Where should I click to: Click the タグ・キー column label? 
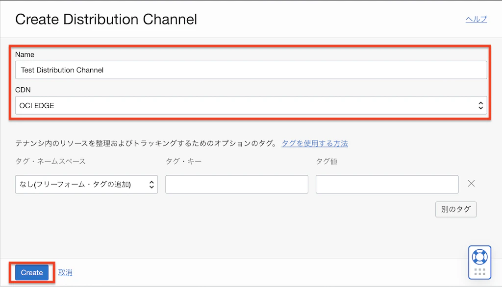(x=183, y=161)
